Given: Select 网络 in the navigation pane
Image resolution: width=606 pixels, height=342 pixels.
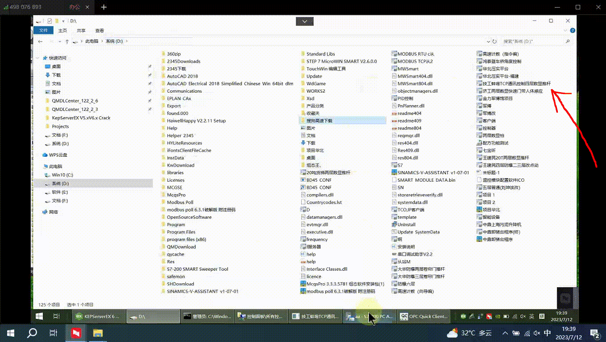Looking at the screenshot, I should 53,212.
